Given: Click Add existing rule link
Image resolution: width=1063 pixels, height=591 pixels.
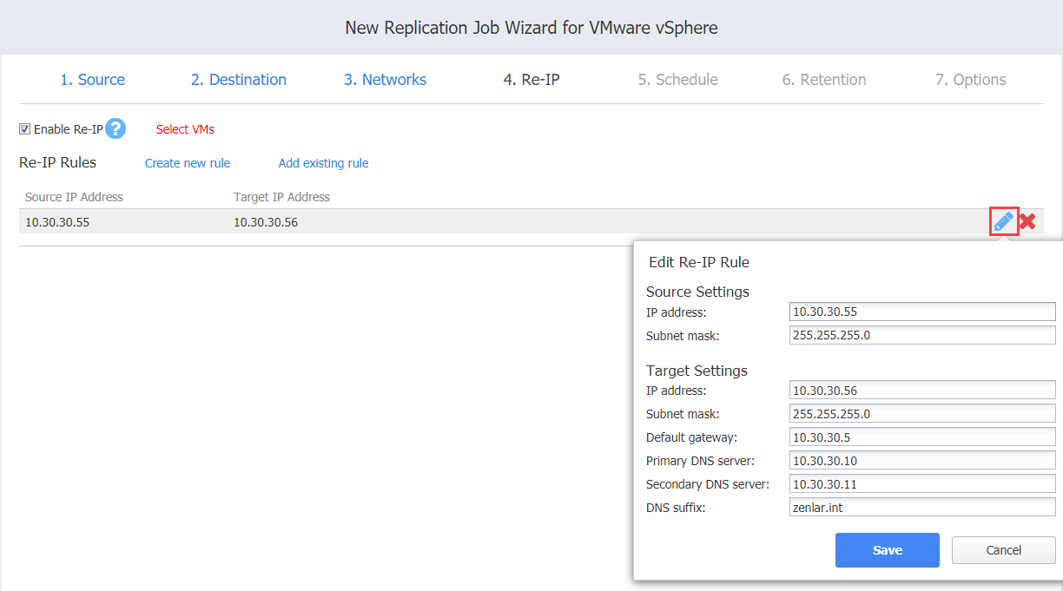Looking at the screenshot, I should [324, 163].
